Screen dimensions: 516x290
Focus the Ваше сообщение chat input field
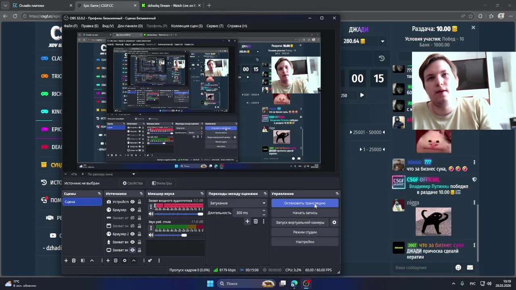click(x=423, y=267)
